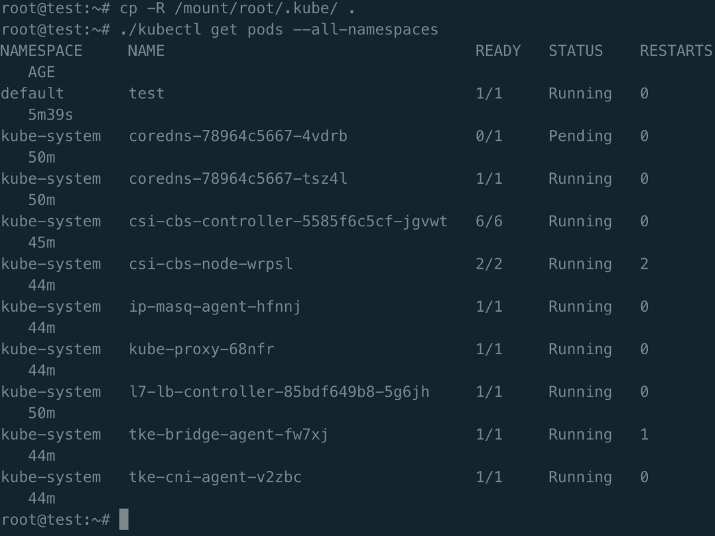
Task: Click l7-lb-controller-85bdf649b8-5g6jh pod name
Action: coord(279,392)
